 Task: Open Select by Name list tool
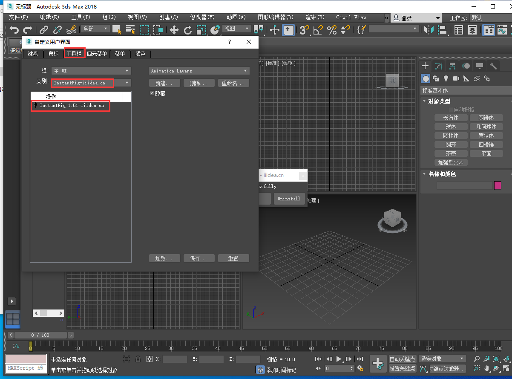click(x=131, y=30)
